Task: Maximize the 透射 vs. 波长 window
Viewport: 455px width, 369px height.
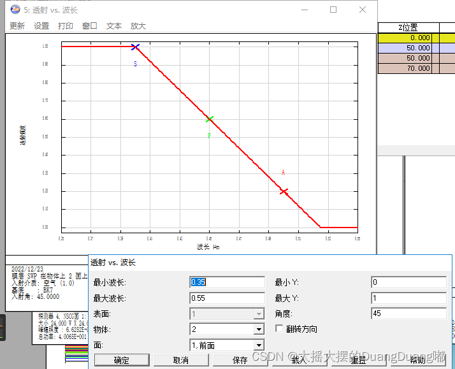Action: [333, 10]
